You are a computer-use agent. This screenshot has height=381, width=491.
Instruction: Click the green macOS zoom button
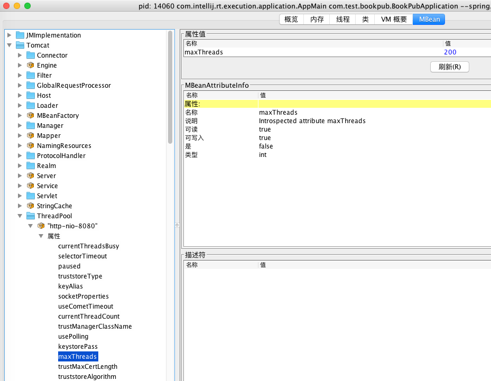pyautogui.click(x=27, y=6)
